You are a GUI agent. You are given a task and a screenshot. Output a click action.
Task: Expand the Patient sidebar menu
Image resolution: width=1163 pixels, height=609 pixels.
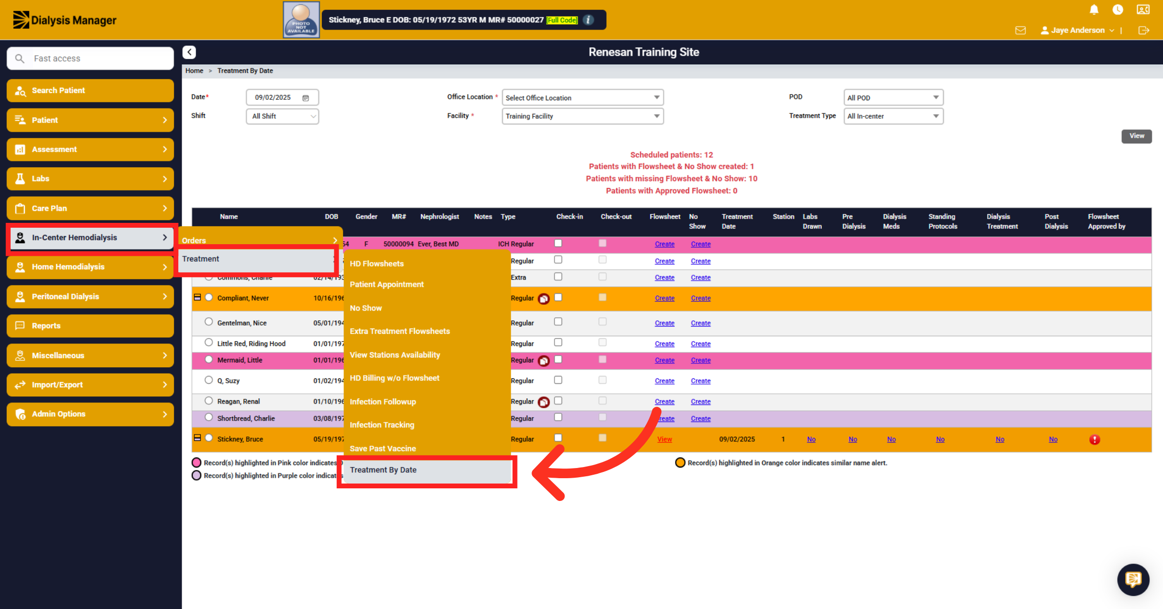(90, 120)
